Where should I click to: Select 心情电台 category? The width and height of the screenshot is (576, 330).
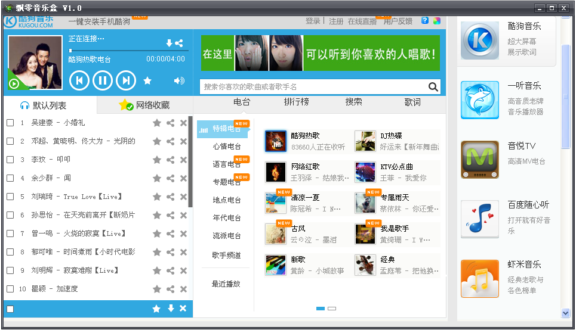(227, 147)
